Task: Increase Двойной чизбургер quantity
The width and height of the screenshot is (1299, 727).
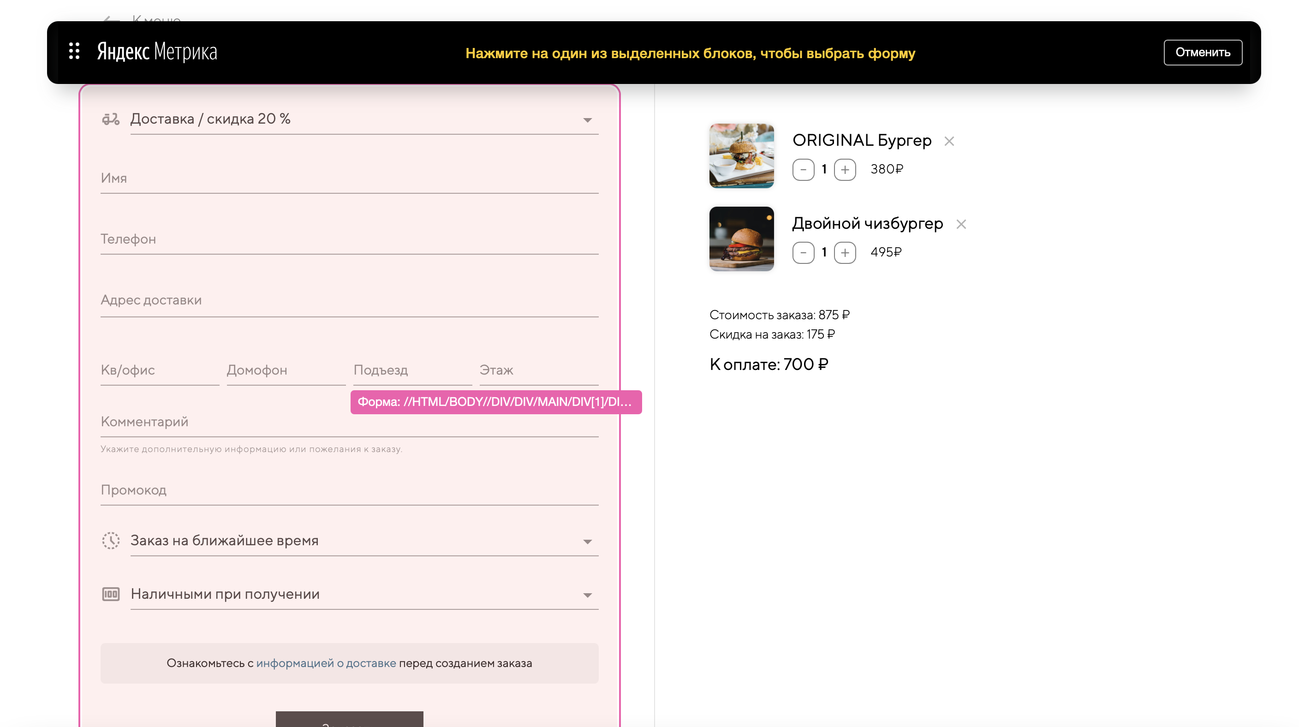Action: [845, 253]
